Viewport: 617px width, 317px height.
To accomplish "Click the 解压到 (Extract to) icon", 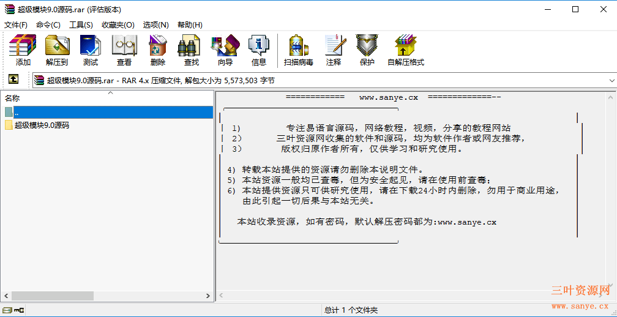I will pyautogui.click(x=57, y=50).
